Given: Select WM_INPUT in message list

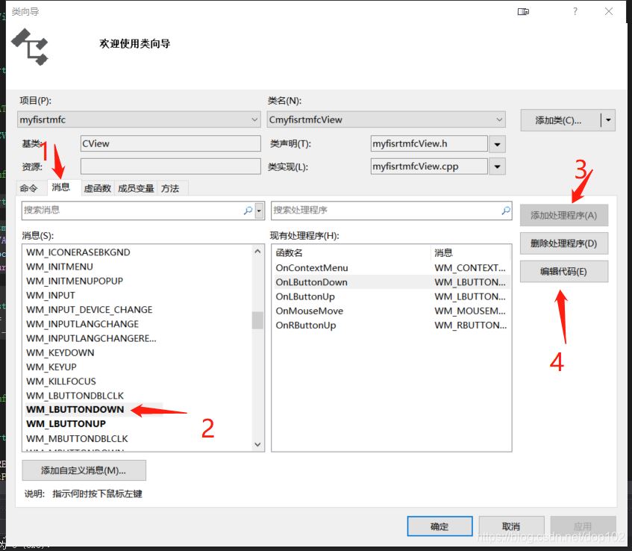Looking at the screenshot, I should click(51, 296).
